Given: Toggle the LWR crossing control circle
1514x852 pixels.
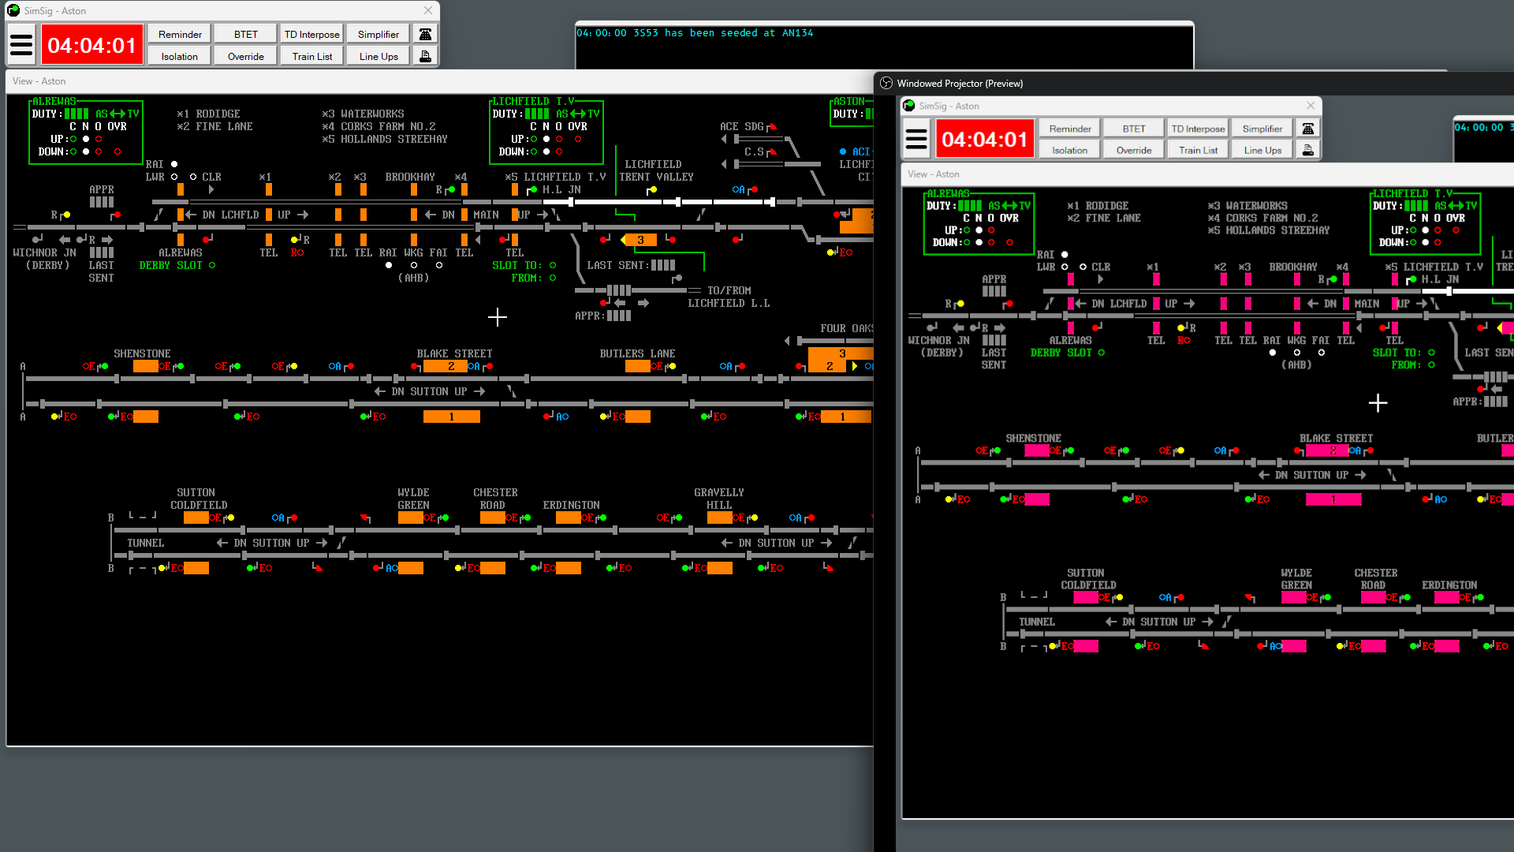Looking at the screenshot, I should point(174,177).
